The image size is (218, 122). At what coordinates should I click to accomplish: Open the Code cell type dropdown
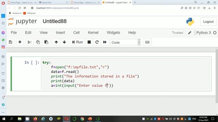(125, 42)
